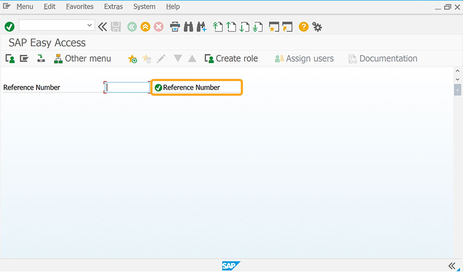The width and height of the screenshot is (463, 272).
Task: Click the Move Favorites Down triangle
Action: click(x=178, y=58)
